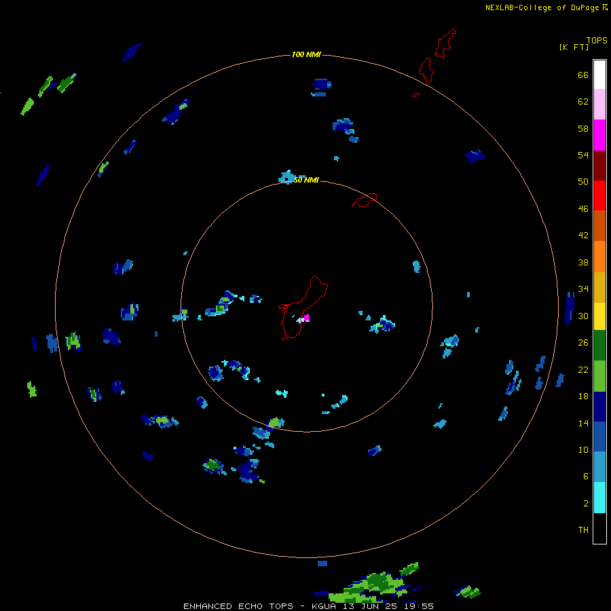Click the '100 NMI' range ring label
This screenshot has height=611, width=611.
[306, 54]
